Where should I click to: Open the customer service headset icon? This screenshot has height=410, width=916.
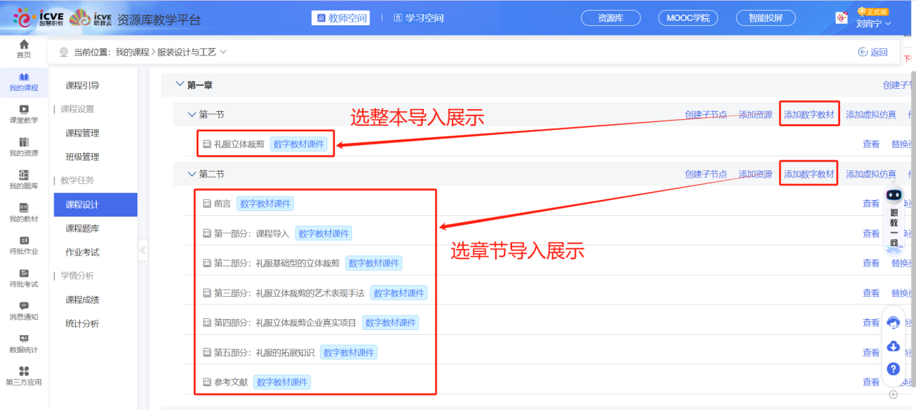893,323
